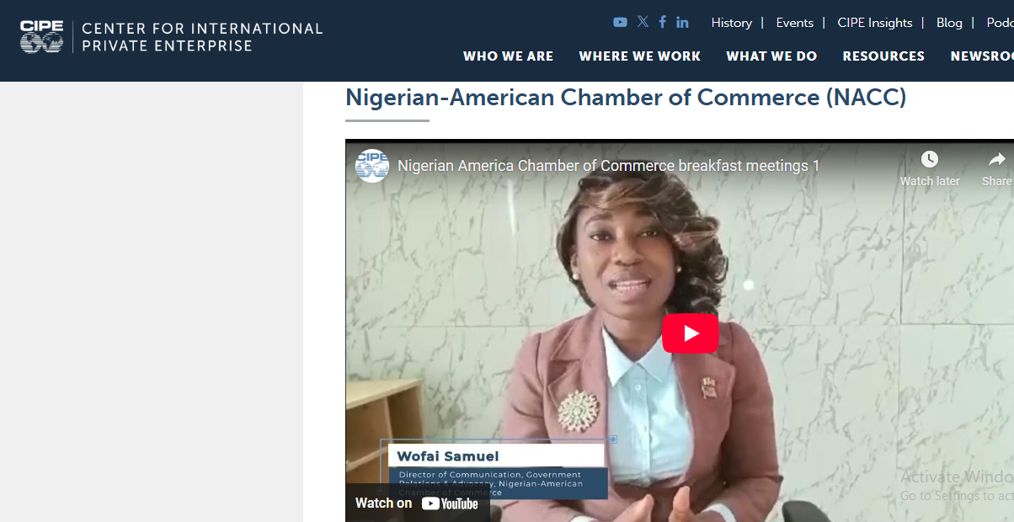The width and height of the screenshot is (1014, 522).
Task: Click the video title breakfast meetings 1
Action: pyautogui.click(x=608, y=166)
